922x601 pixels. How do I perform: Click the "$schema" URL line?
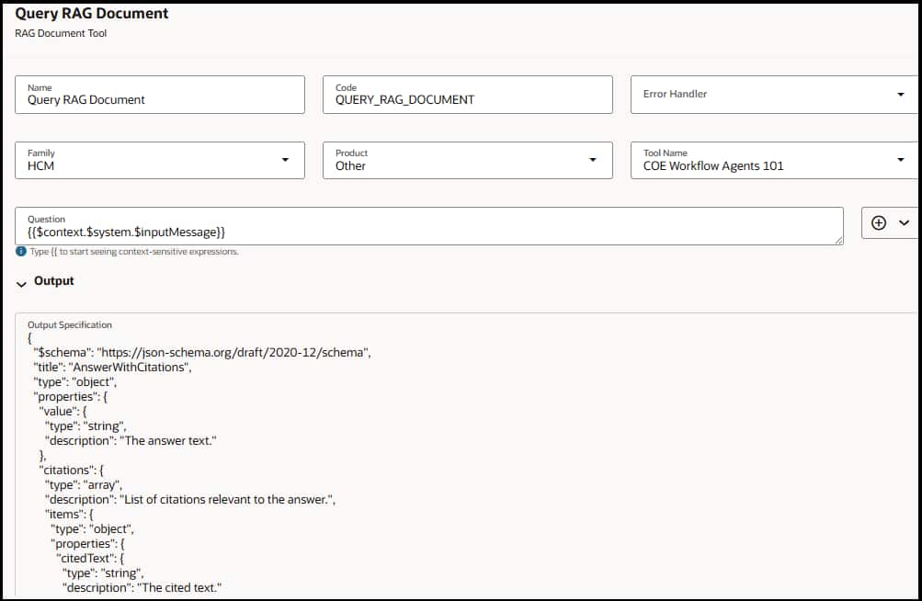201,352
